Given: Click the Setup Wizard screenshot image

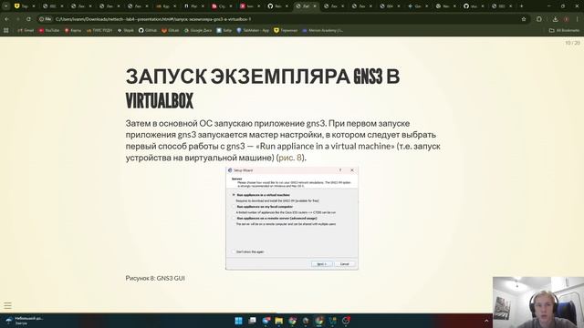Looking at the screenshot, I should pos(292,219).
